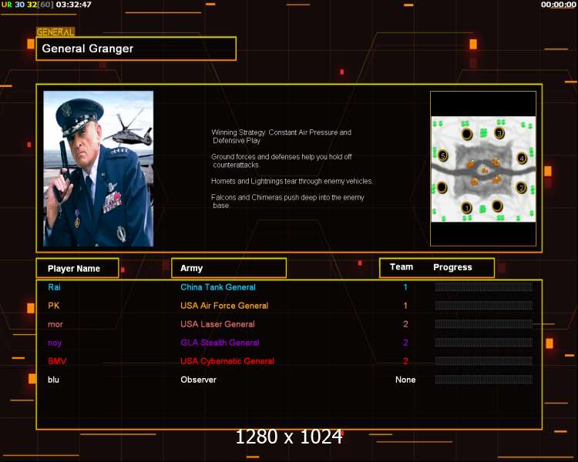Screen dimensions: 578x462
Task: Select player name Rai
Action: coord(54,287)
